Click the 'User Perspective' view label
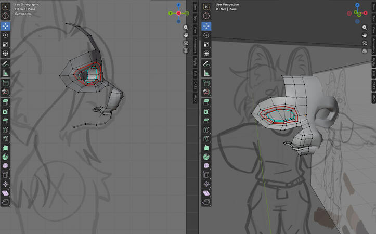376x234 pixels. pyautogui.click(x=227, y=4)
